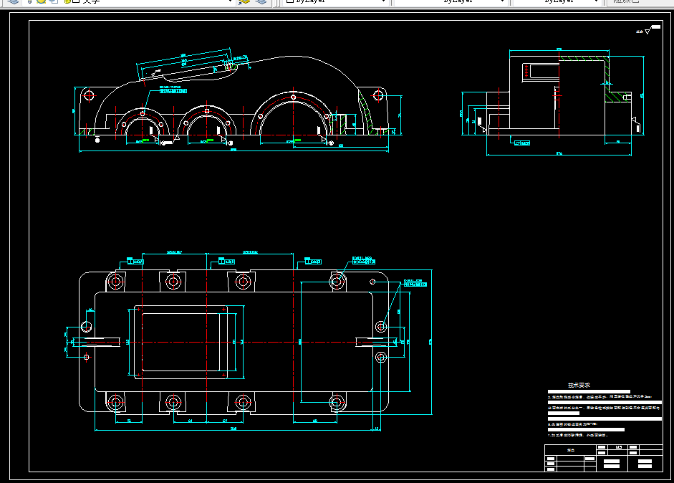Select the left lifting lug hole in front view
This screenshot has height=483, width=674.
click(x=89, y=95)
